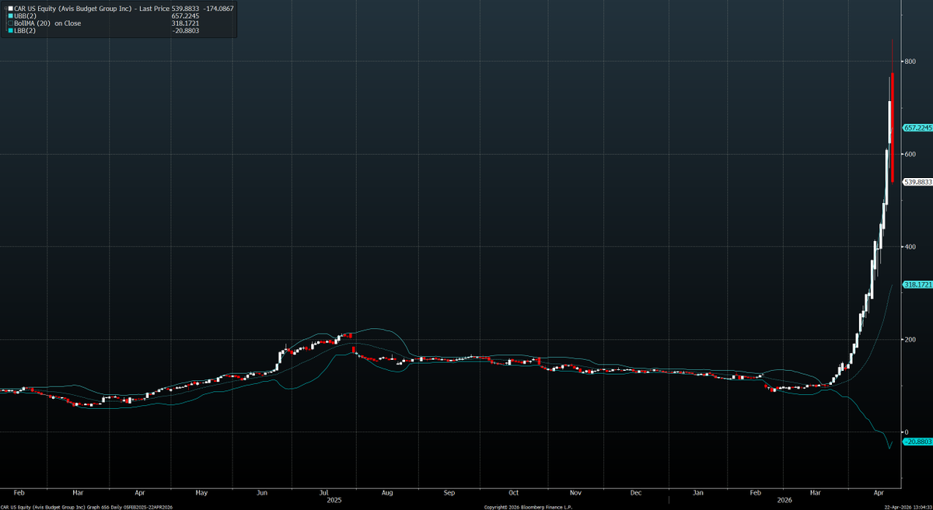Click the 539.8833 last price axis tag

coord(917,181)
